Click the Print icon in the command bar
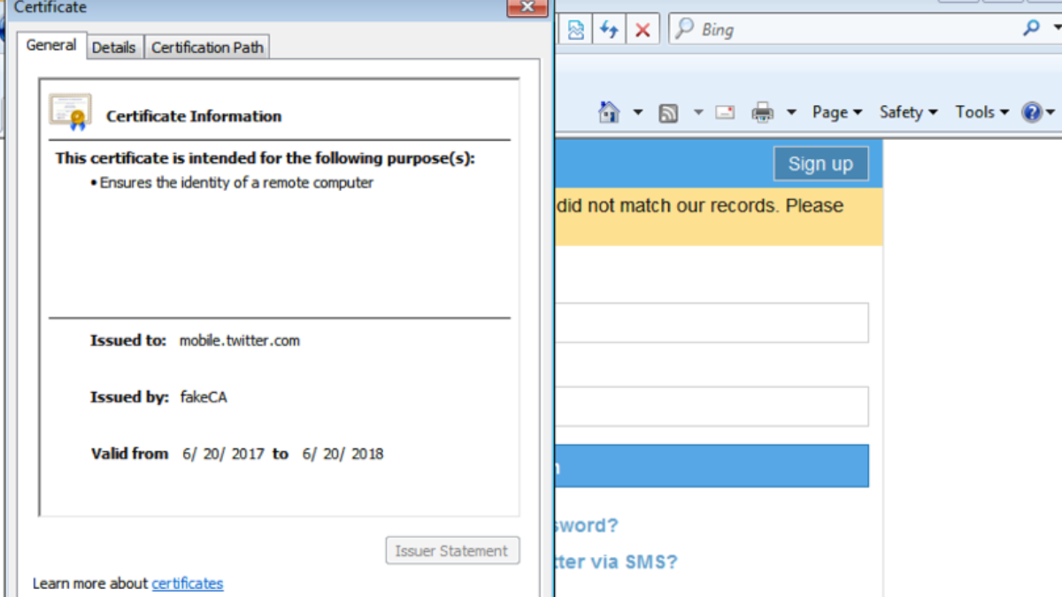Screen dimensions: 1062x597 click(x=762, y=112)
